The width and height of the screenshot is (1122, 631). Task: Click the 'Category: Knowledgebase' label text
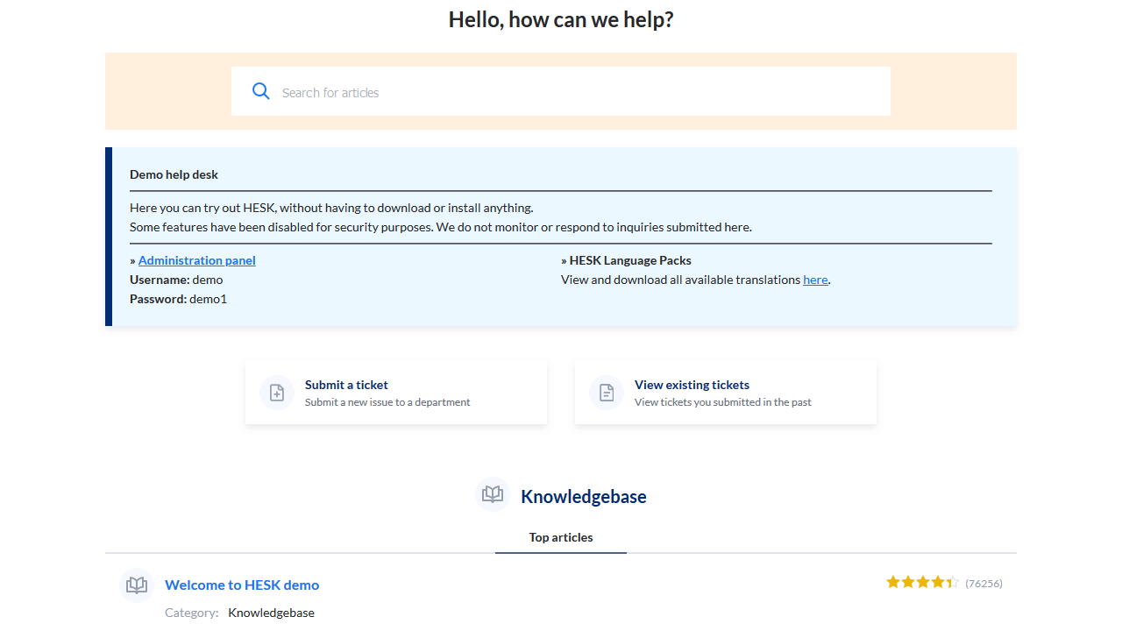point(239,613)
